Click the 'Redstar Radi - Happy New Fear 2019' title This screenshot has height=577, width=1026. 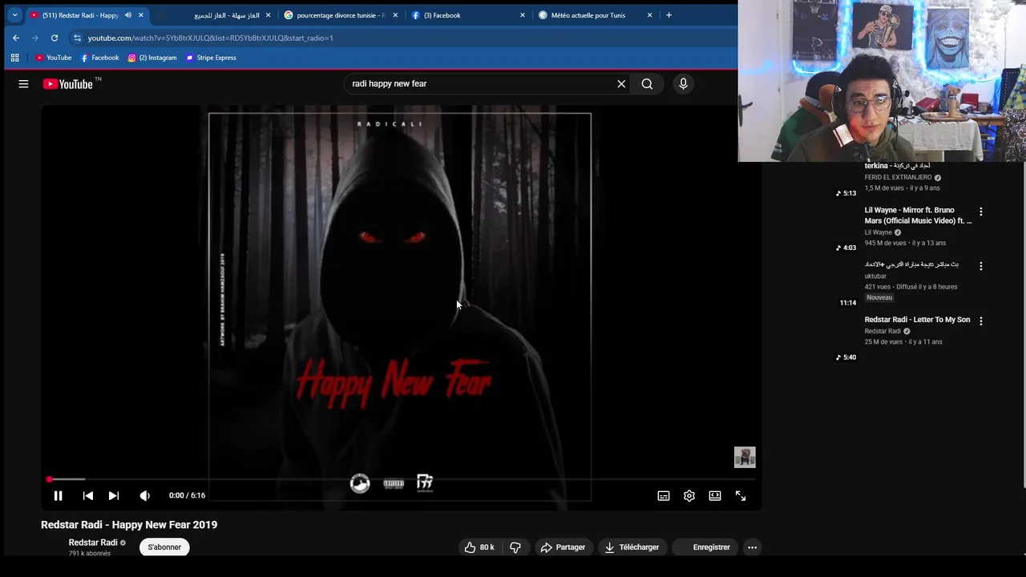pyautogui.click(x=129, y=525)
